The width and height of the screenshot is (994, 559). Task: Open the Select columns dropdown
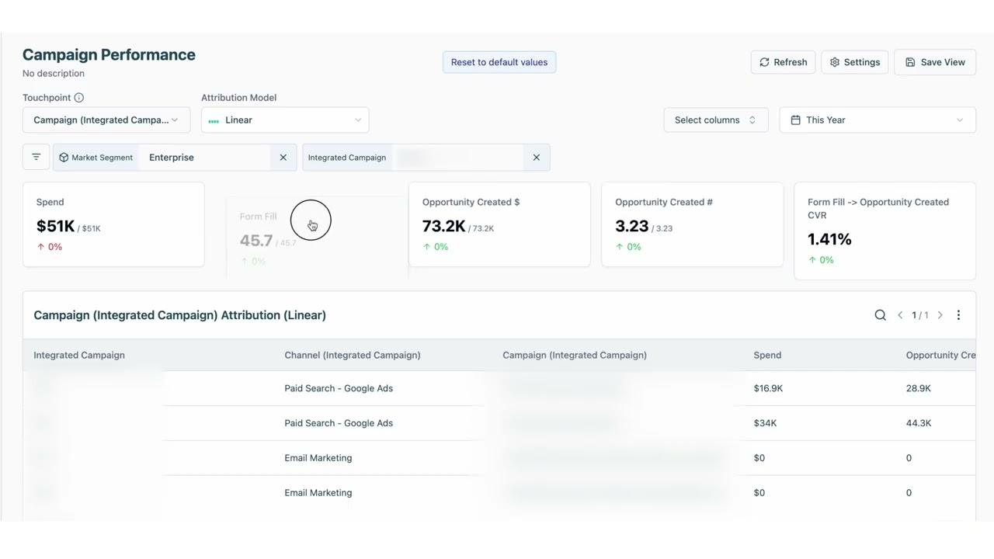[716, 120]
